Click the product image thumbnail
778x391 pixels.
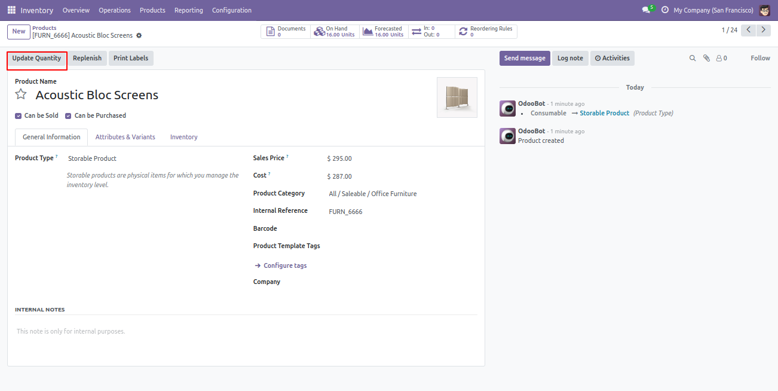click(x=457, y=97)
